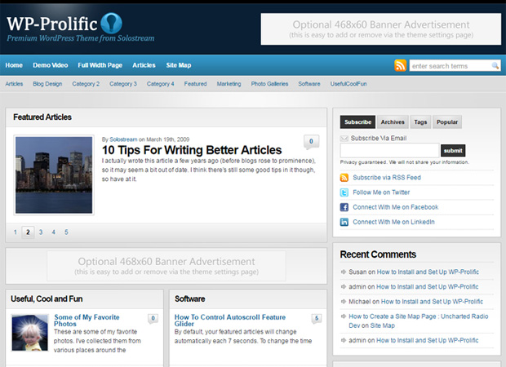The image size is (506, 367).
Task: Click Subscribe via RSS Feed link
Action: coord(387,178)
